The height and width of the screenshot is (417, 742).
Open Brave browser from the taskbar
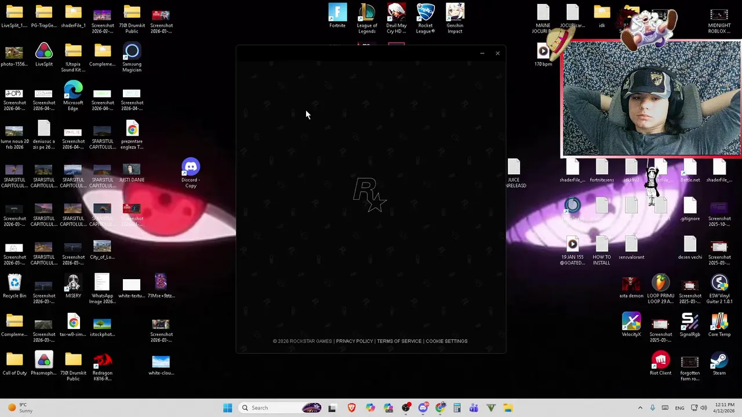point(351,408)
